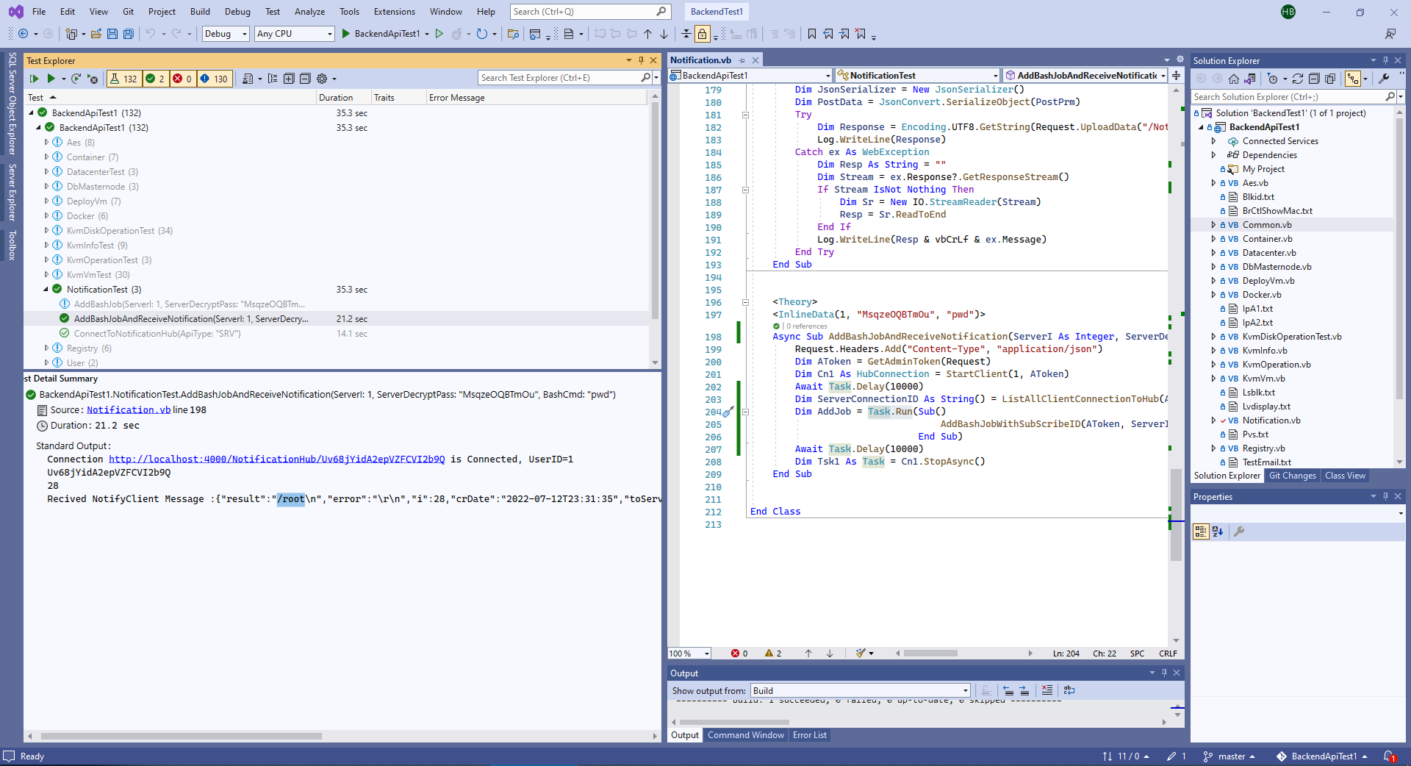The image size is (1411, 766).
Task: Open the Show output from Build dropdown
Action: (860, 690)
